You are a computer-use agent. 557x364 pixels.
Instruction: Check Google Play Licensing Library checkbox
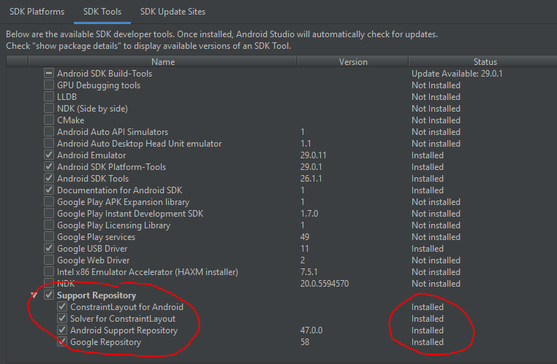[49, 225]
